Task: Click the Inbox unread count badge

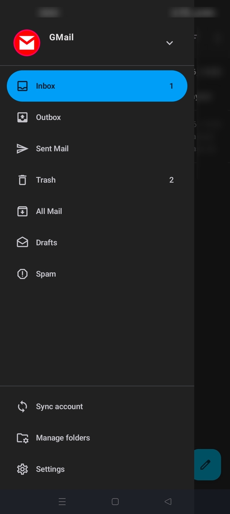Action: click(172, 86)
